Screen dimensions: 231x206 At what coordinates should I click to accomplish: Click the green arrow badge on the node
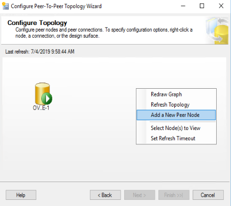[x=47, y=98]
